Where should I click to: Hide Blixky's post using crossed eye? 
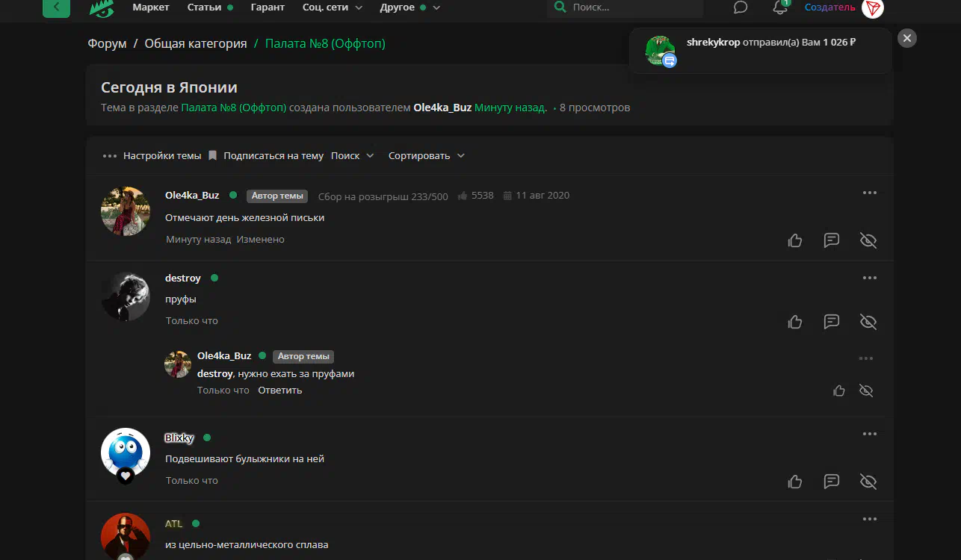(868, 482)
